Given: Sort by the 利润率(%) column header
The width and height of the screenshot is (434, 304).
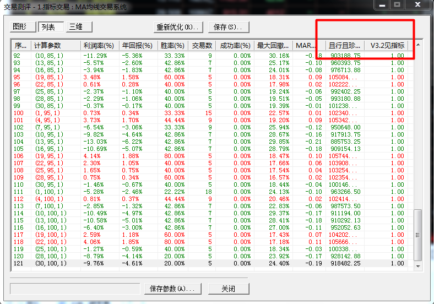Looking at the screenshot, I should (x=99, y=45).
